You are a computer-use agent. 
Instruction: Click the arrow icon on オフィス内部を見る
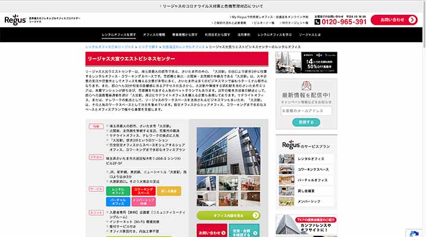[x=255, y=216]
